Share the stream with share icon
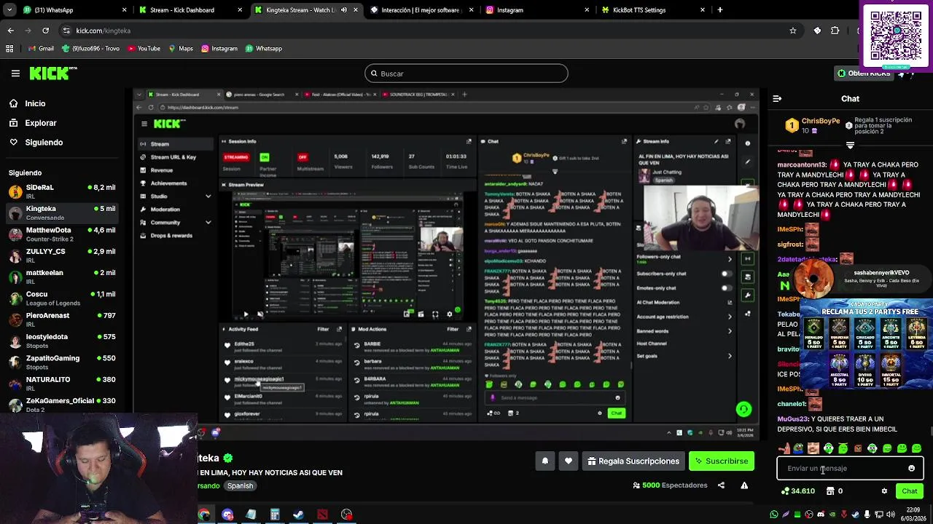 coord(721,485)
